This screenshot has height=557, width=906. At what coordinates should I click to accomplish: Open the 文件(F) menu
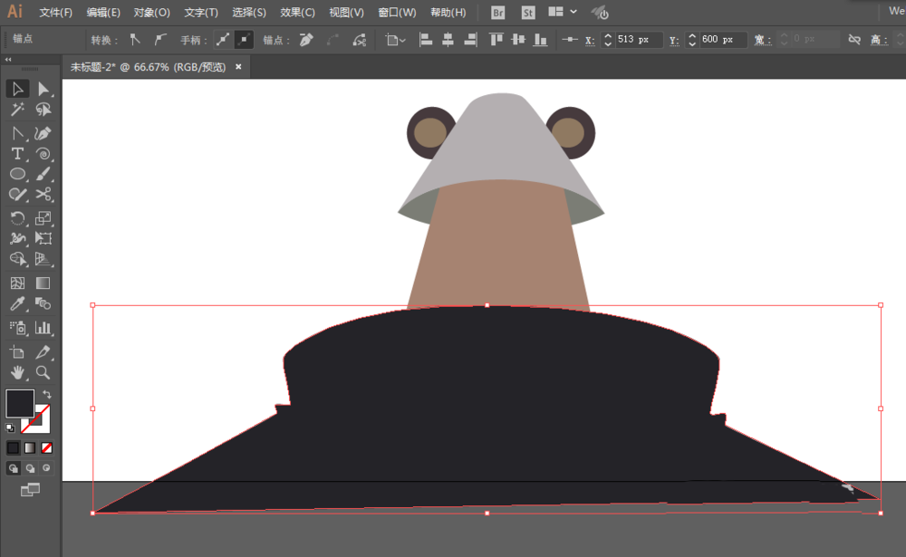tap(56, 13)
